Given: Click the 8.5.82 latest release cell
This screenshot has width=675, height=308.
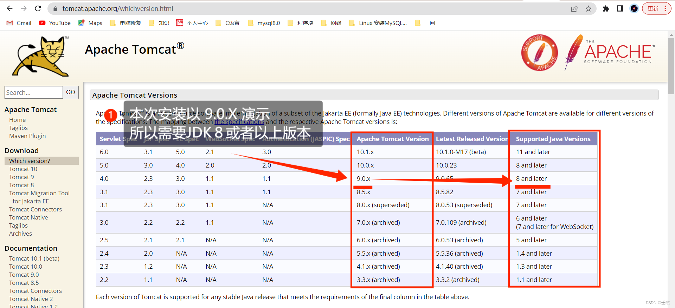Looking at the screenshot, I should (x=445, y=192).
